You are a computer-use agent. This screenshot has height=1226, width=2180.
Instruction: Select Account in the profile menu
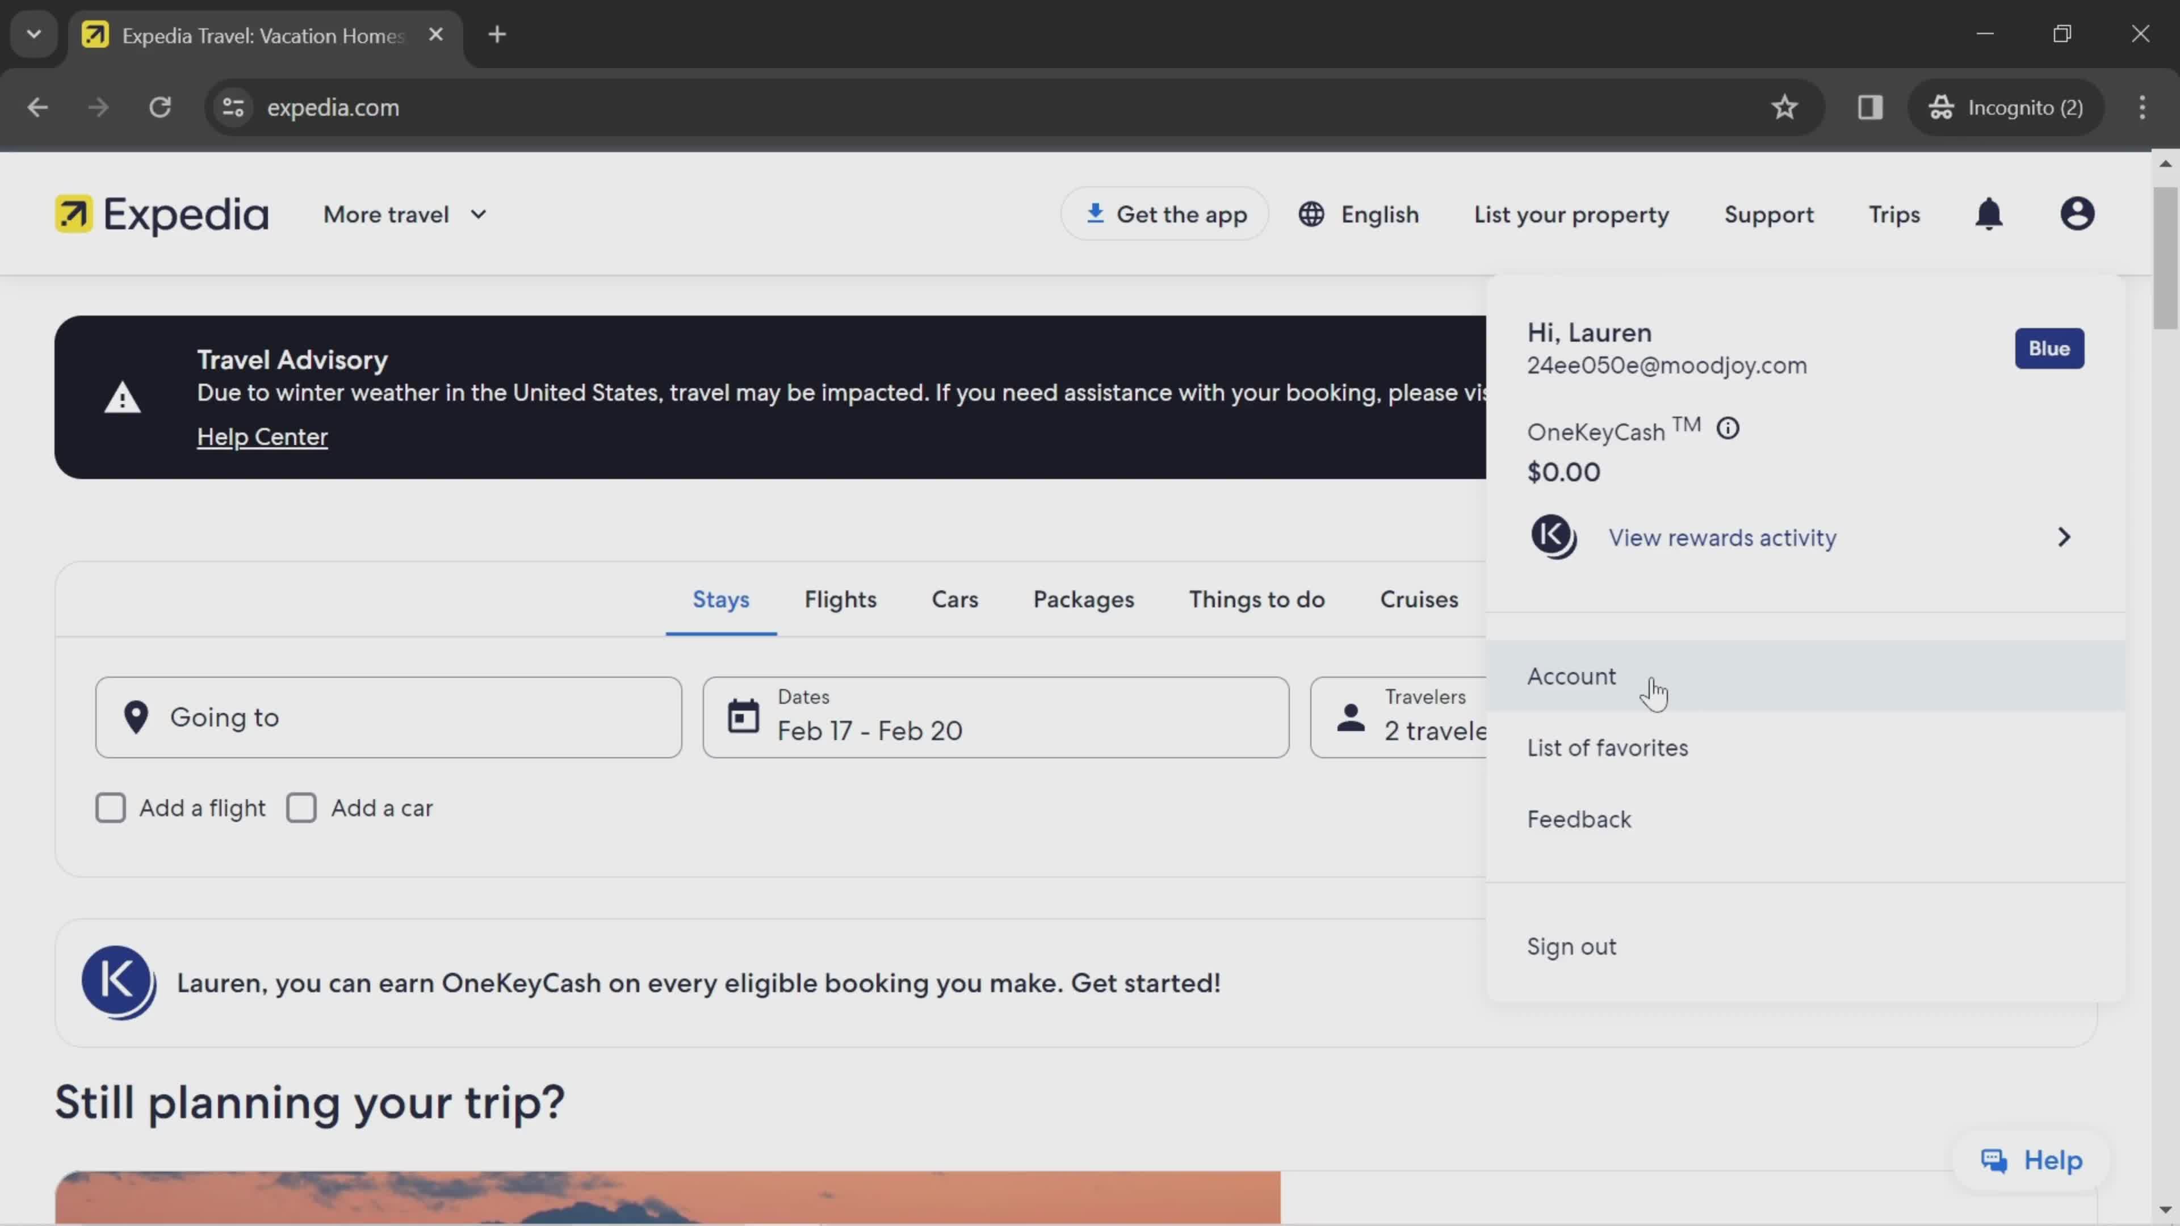point(1806,676)
